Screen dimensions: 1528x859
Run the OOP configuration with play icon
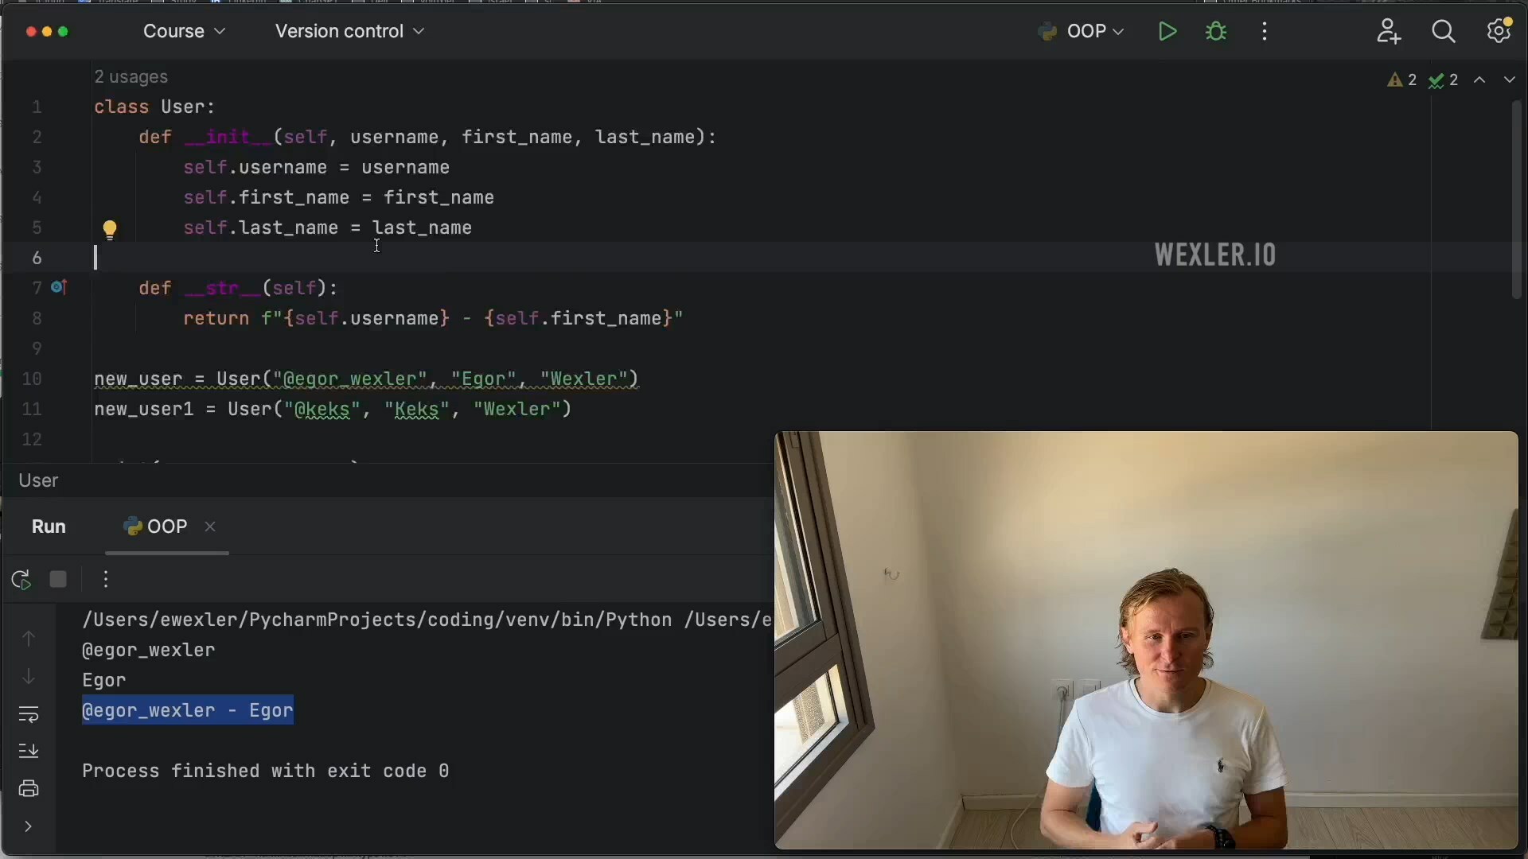coord(1167,32)
